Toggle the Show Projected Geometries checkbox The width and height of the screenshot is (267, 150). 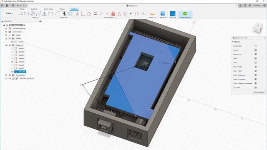255,83
